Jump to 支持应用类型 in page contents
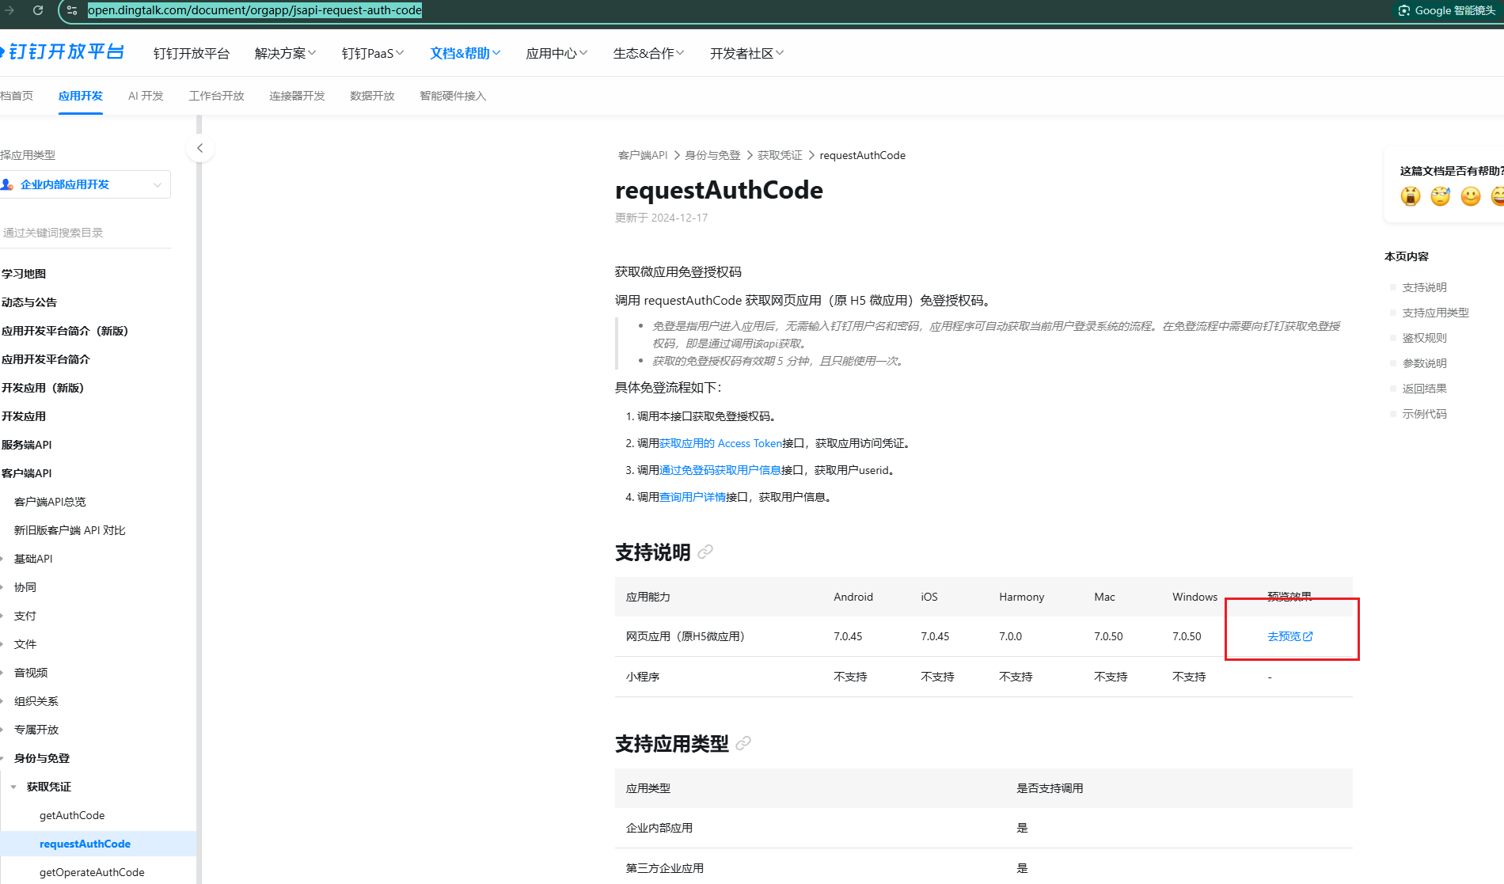1504x884 pixels. click(1435, 313)
